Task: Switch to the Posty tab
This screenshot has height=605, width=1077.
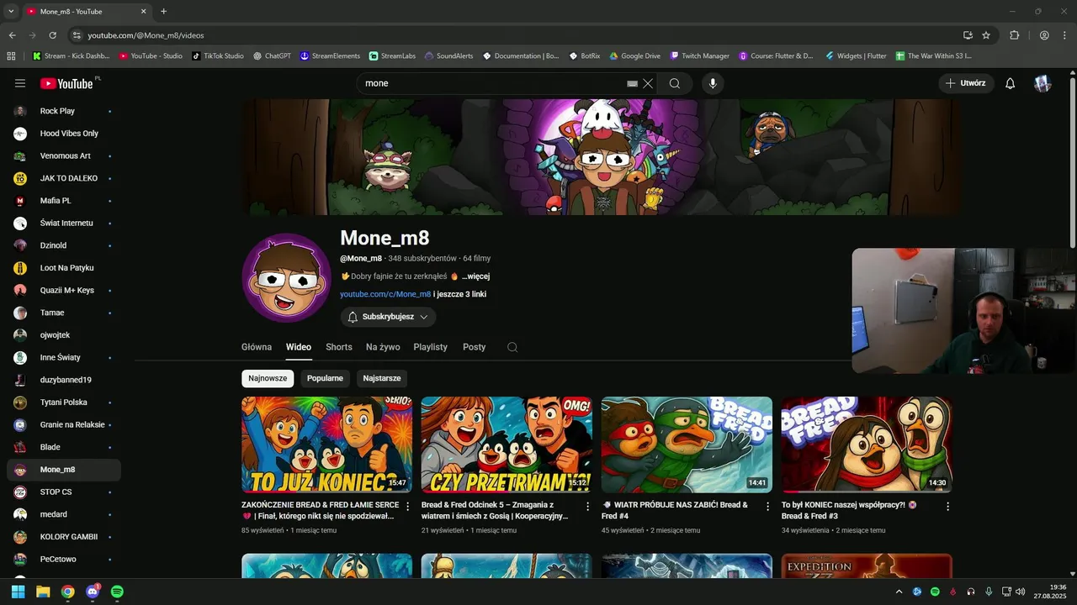Action: pos(474,347)
